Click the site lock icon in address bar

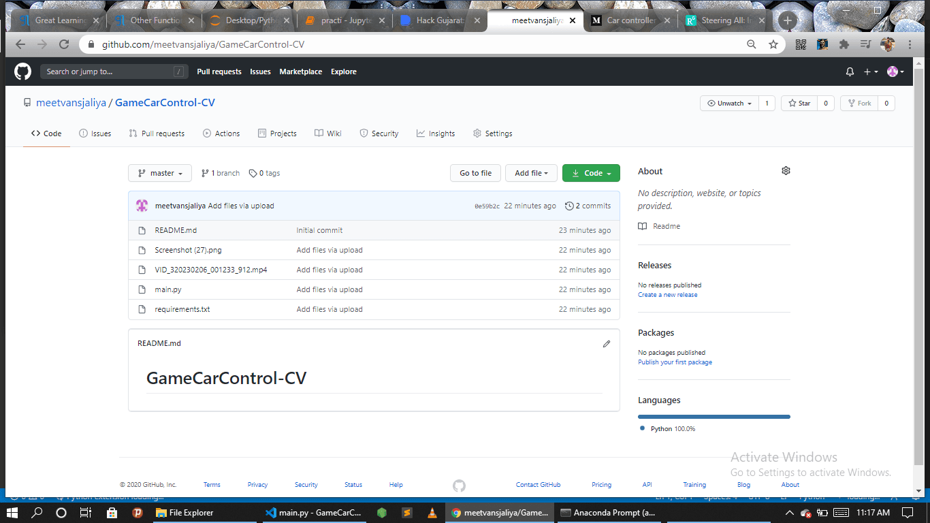tap(92, 44)
